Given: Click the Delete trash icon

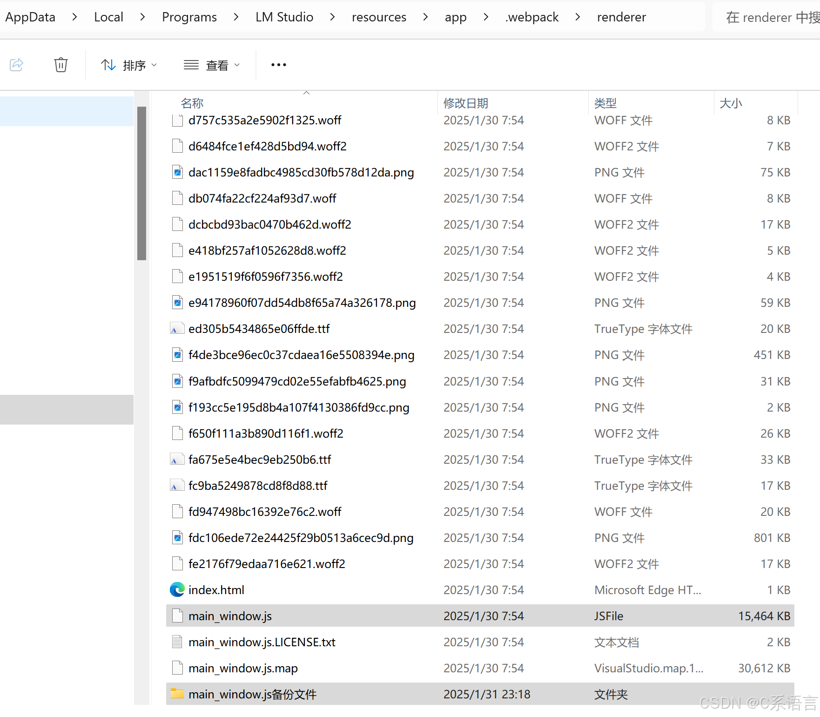Looking at the screenshot, I should tap(60, 64).
